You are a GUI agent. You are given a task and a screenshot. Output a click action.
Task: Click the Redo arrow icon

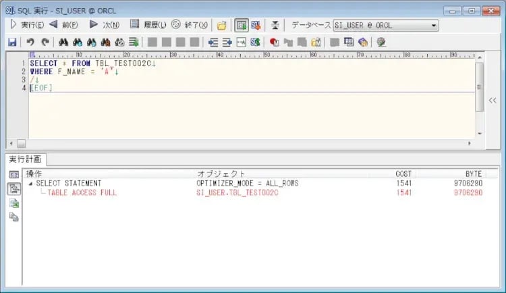pos(45,42)
